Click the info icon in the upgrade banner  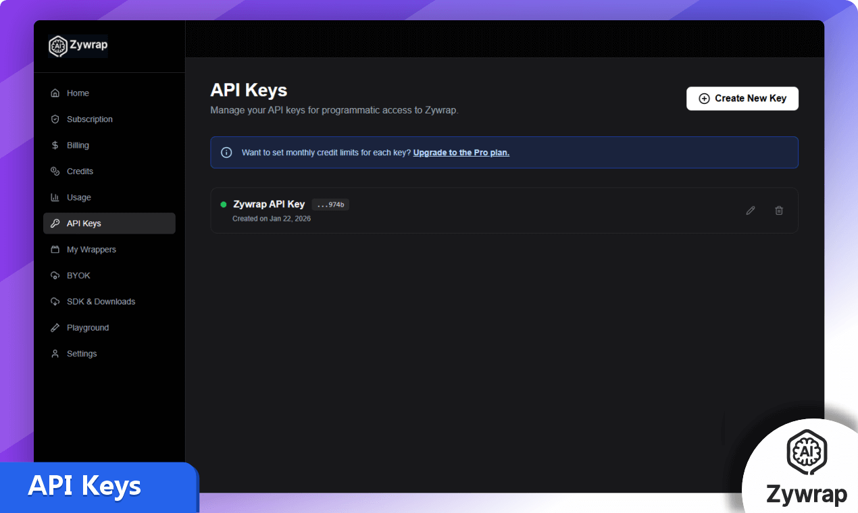coord(227,153)
